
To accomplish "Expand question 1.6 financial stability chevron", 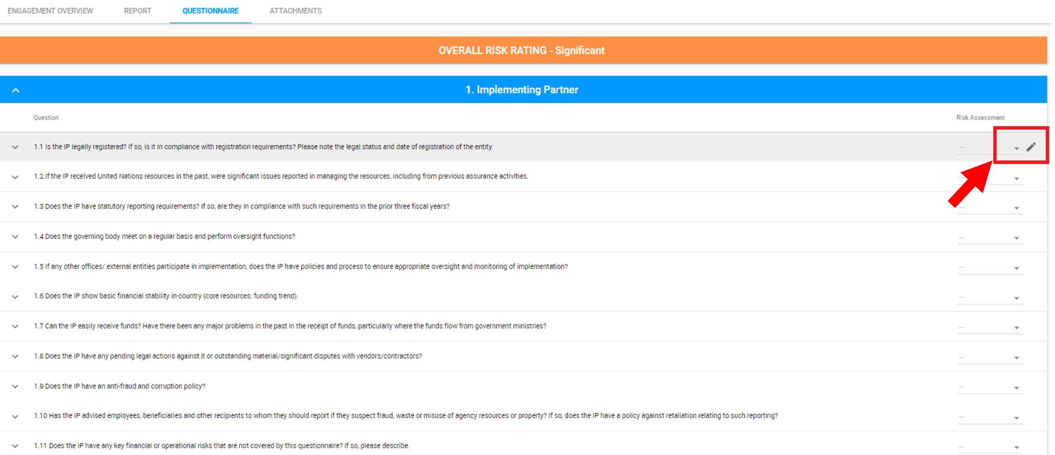I will 15,297.
